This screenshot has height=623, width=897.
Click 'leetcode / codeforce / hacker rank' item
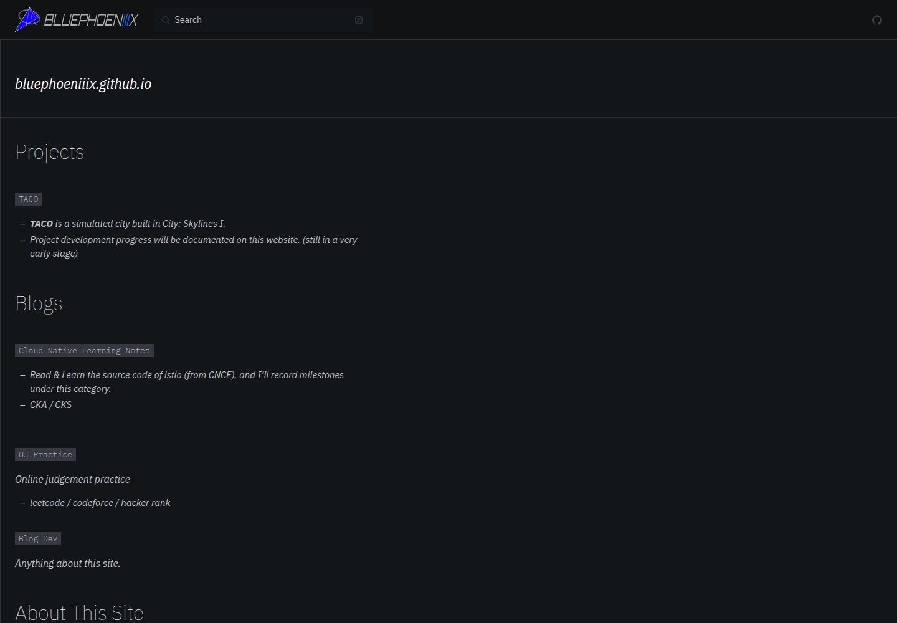tap(100, 503)
